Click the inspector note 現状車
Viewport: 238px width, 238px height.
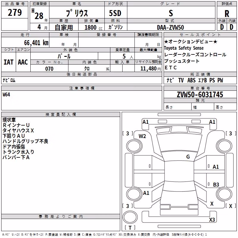9,120
